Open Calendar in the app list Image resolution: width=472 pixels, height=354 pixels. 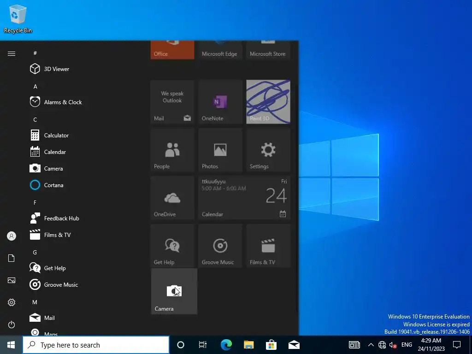(81, 152)
